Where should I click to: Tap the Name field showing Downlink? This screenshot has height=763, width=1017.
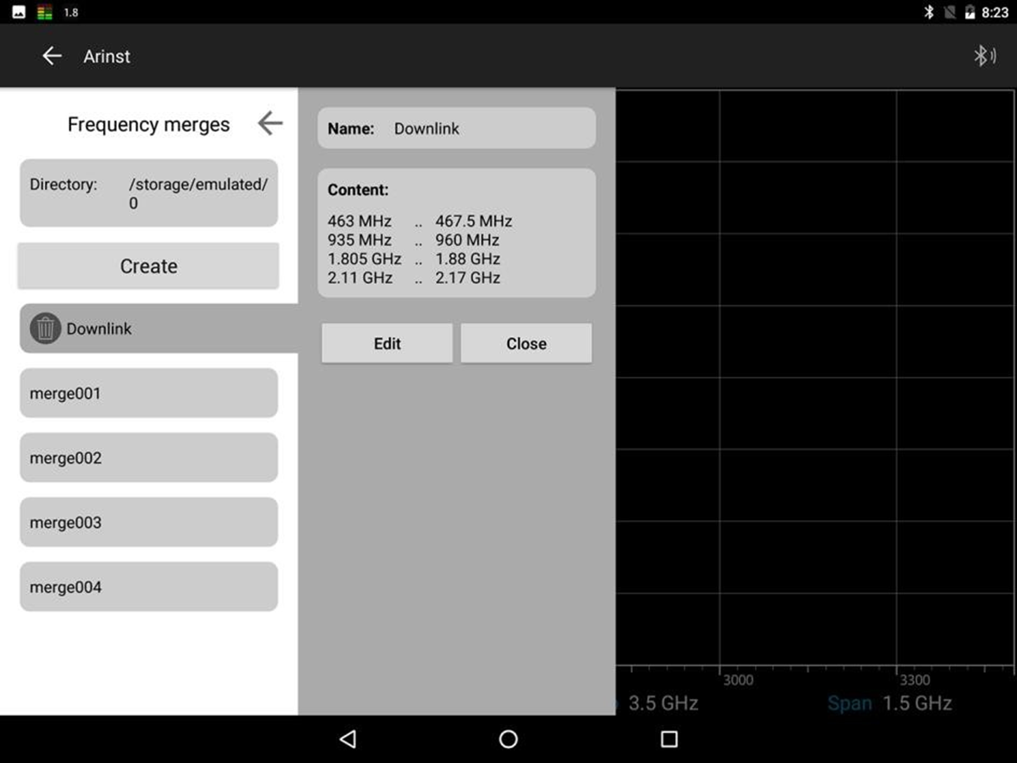[456, 128]
